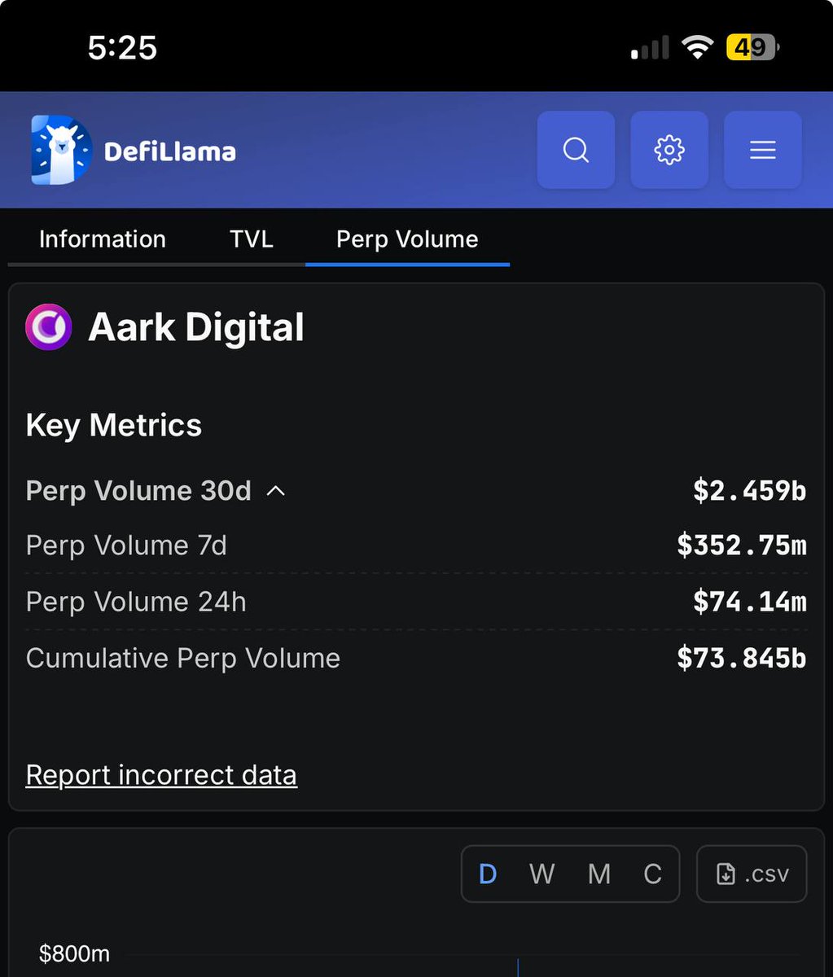
Task: Tap the DefiLlama wordmark text
Action: (x=170, y=151)
